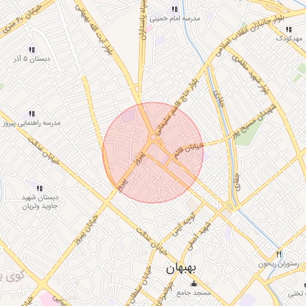Click the بهبهان city name label
The width and height of the screenshot is (306, 306).
point(181,268)
